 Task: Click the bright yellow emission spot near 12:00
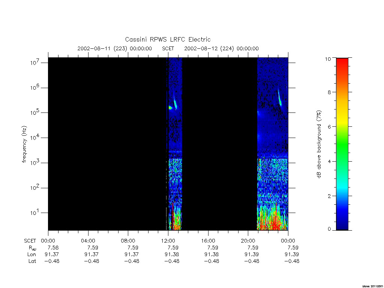pos(170,108)
